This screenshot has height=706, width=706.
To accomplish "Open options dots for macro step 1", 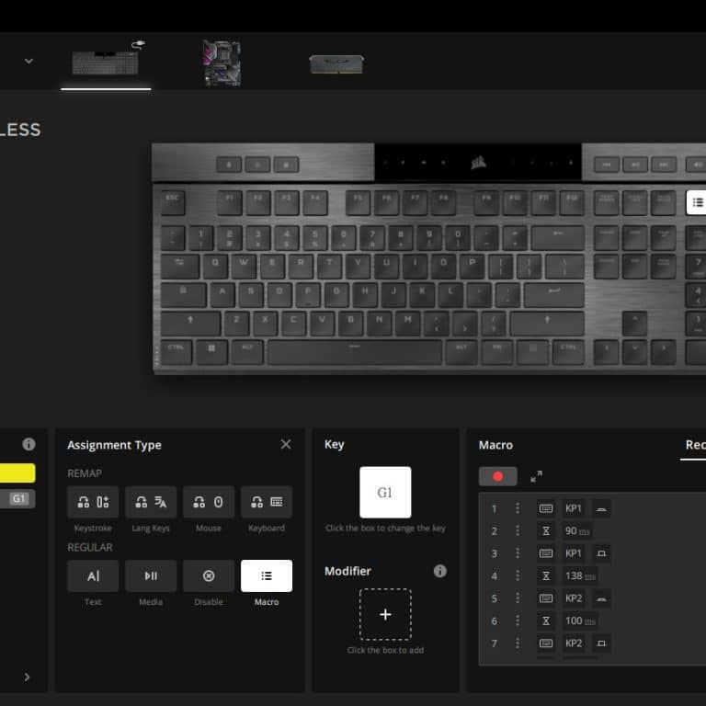I will [x=518, y=508].
